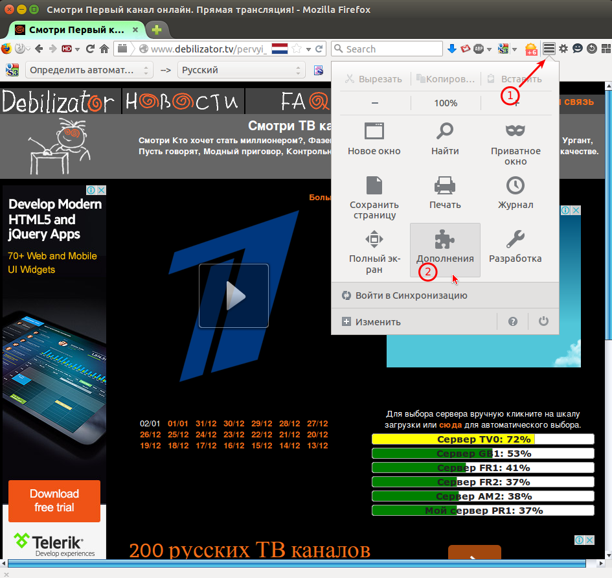Open downloads via the blue arrow icon

pyautogui.click(x=452, y=49)
